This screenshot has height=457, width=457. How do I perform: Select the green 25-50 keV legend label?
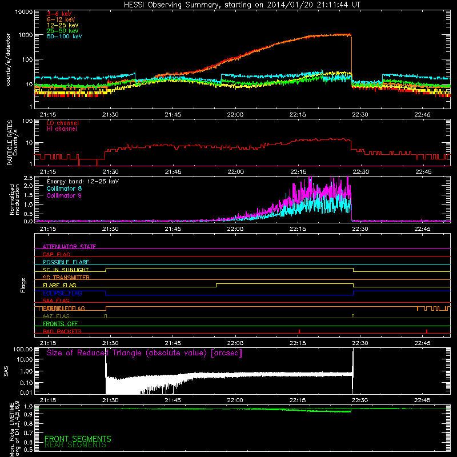pos(63,31)
